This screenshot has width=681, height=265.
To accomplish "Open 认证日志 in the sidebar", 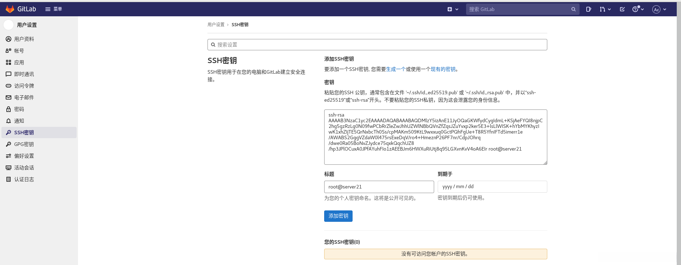I will (24, 179).
